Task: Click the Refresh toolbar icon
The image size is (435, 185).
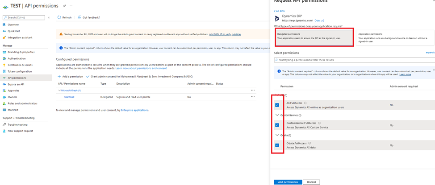Action: pos(59,17)
